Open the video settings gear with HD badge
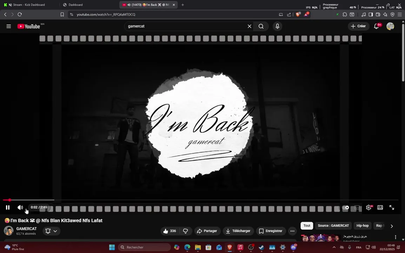Screen dimensions: 405x253 pyautogui.click(x=369, y=207)
